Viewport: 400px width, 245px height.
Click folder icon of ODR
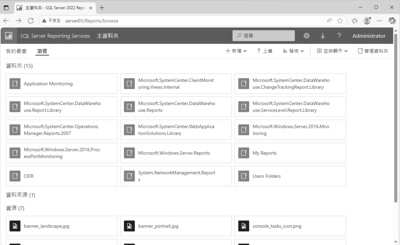[15, 176]
